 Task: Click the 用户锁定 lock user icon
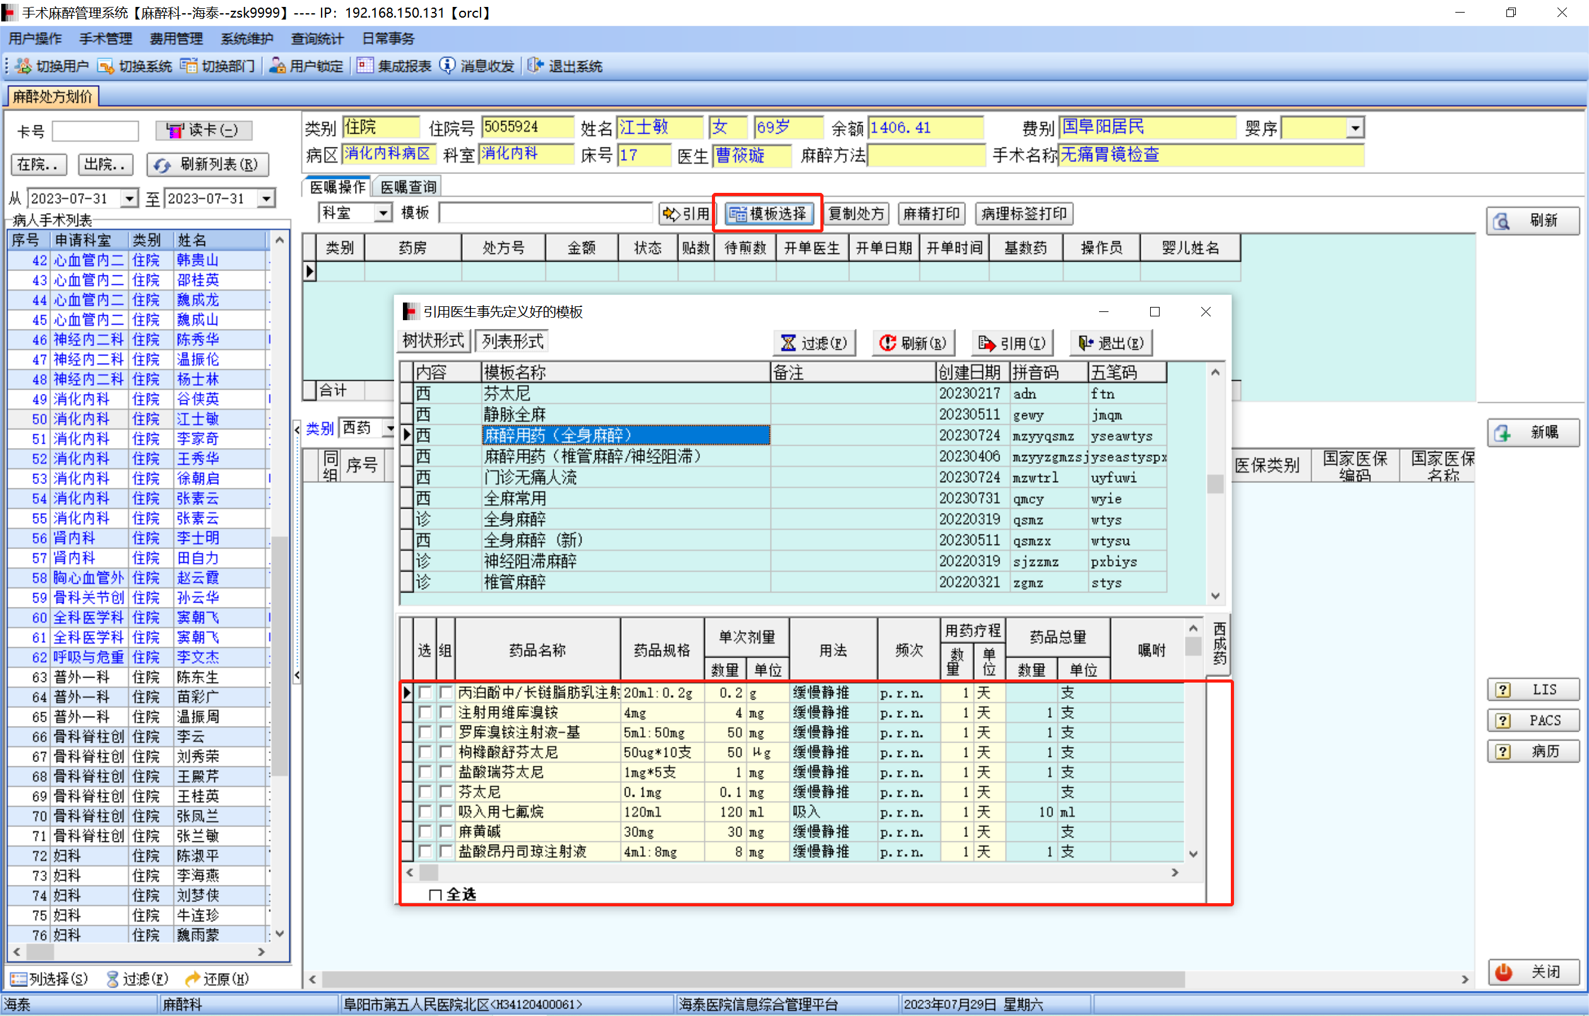click(x=278, y=66)
